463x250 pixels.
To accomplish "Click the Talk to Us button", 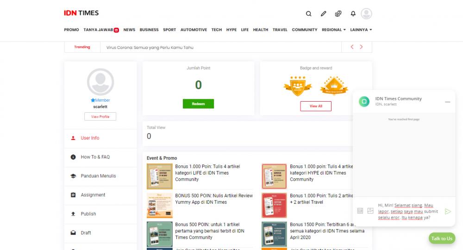I will [x=442, y=238].
